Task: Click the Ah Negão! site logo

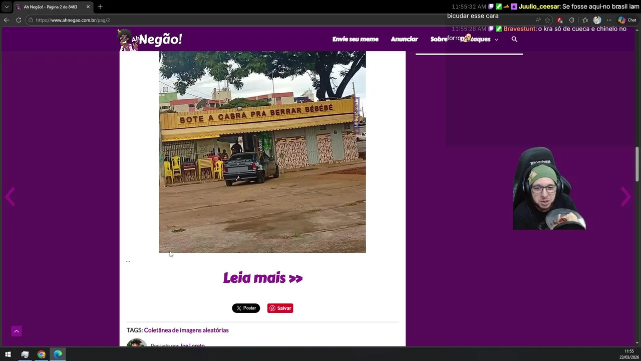Action: [150, 40]
